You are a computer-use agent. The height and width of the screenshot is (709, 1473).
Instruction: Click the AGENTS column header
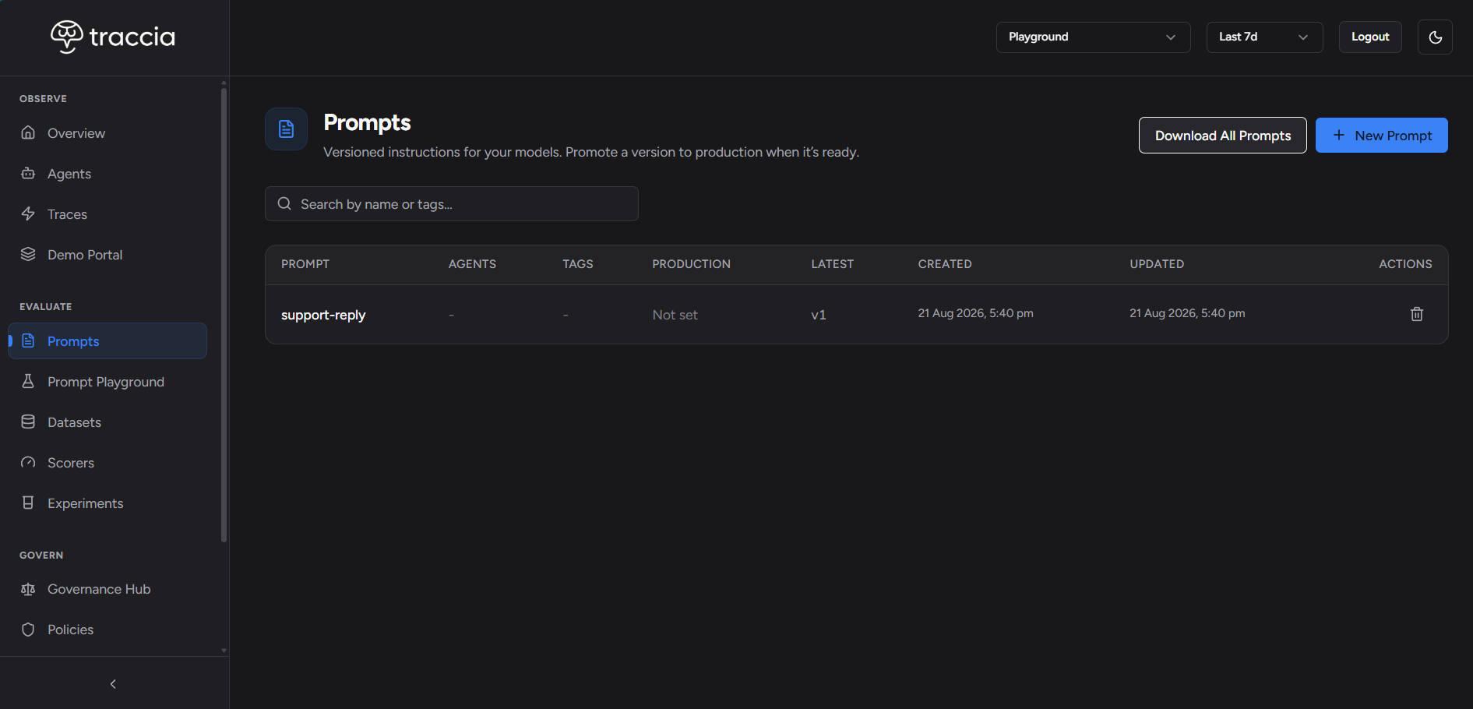coord(472,264)
